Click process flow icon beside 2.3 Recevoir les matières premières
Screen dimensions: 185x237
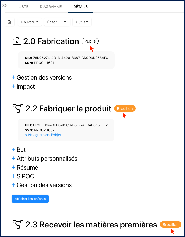coord(18,225)
